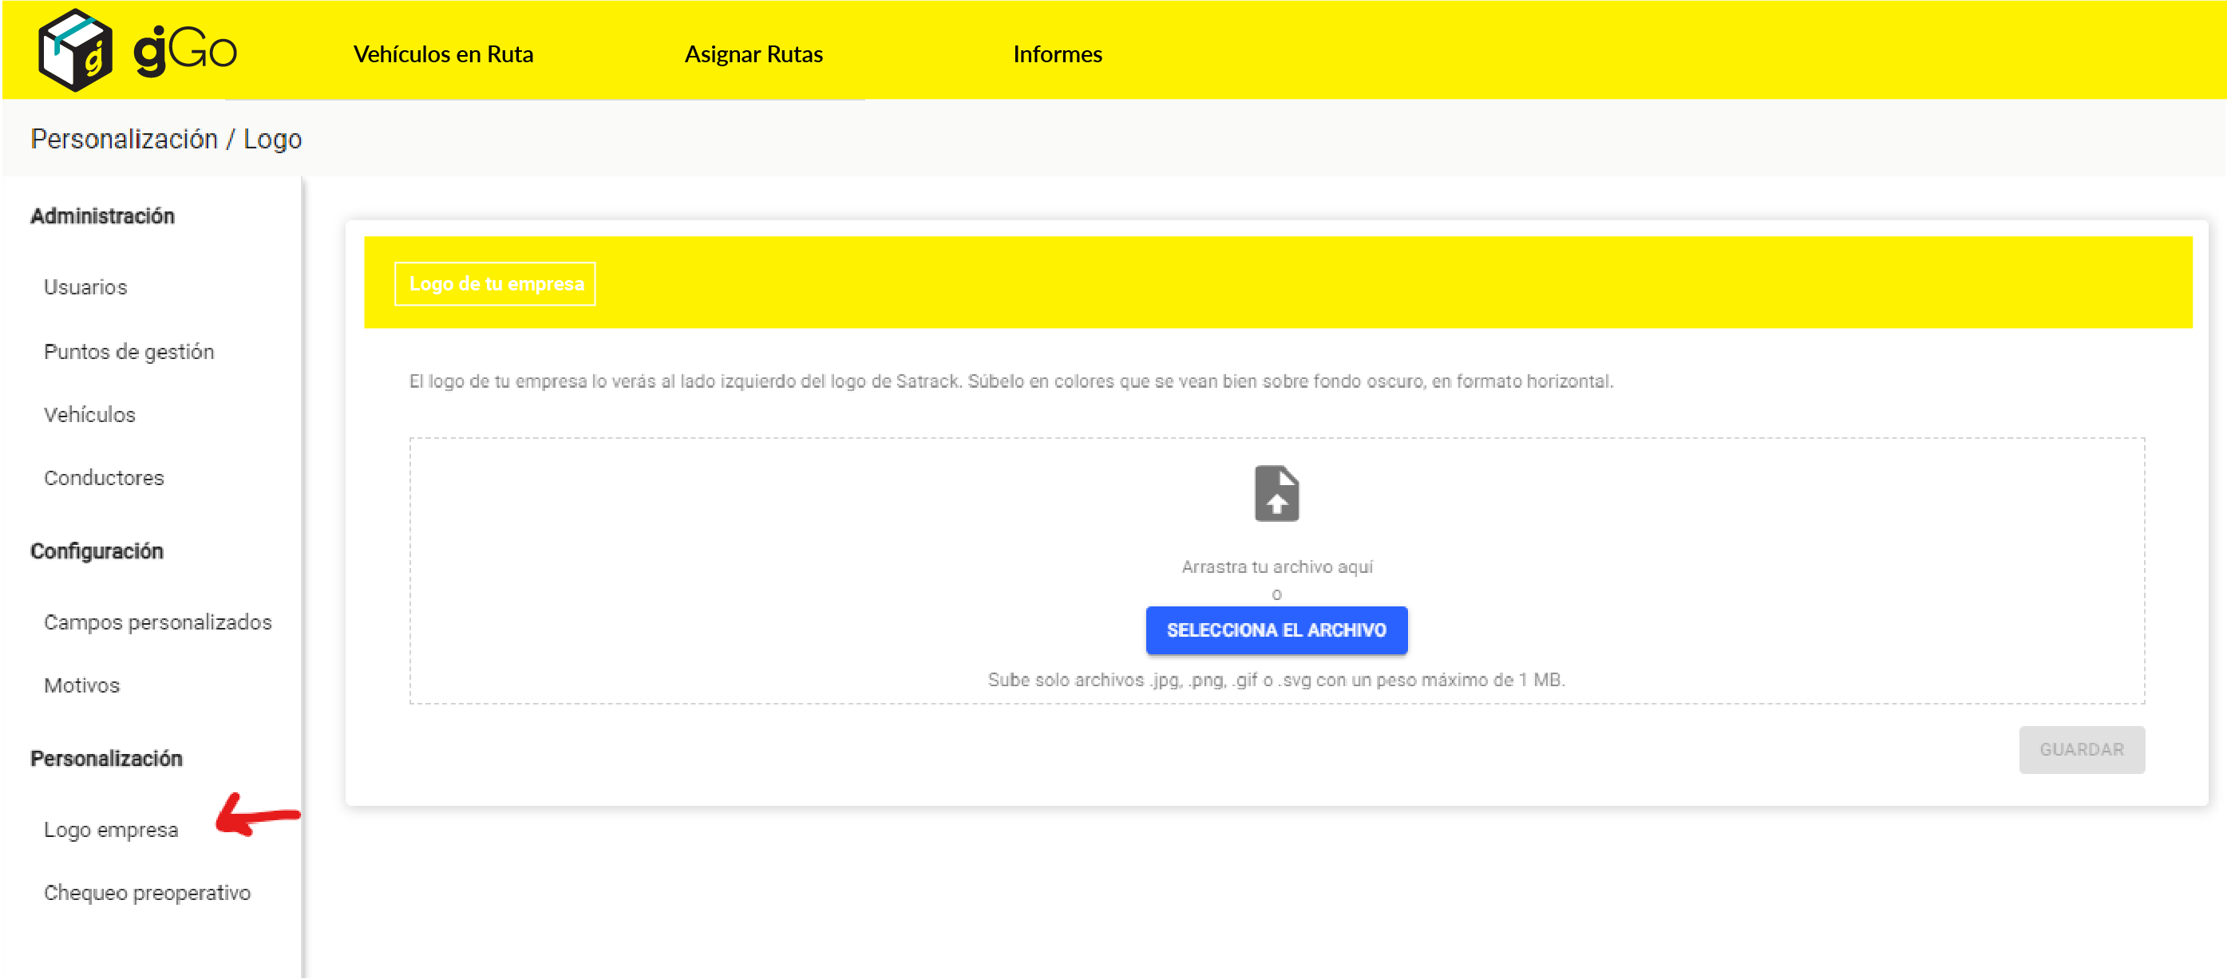Collapse the Configuración sidebar section

97,551
